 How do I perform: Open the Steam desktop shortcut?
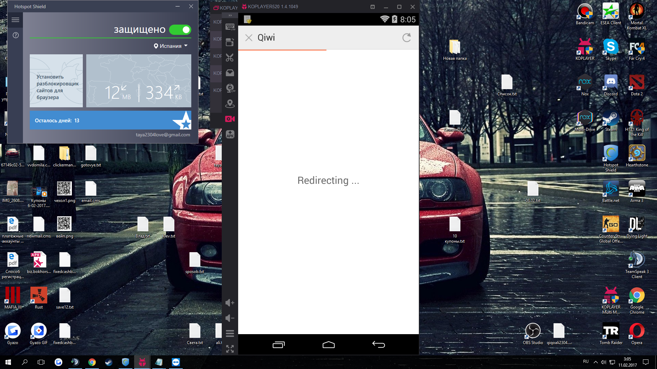pos(611,121)
